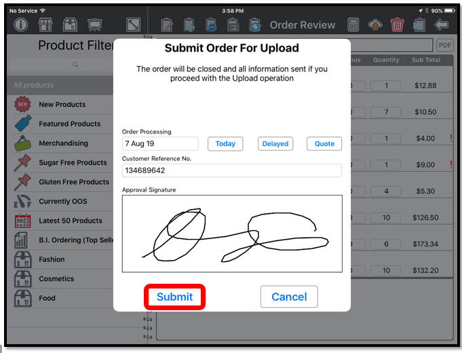Click the back arrow icon

coord(442,24)
